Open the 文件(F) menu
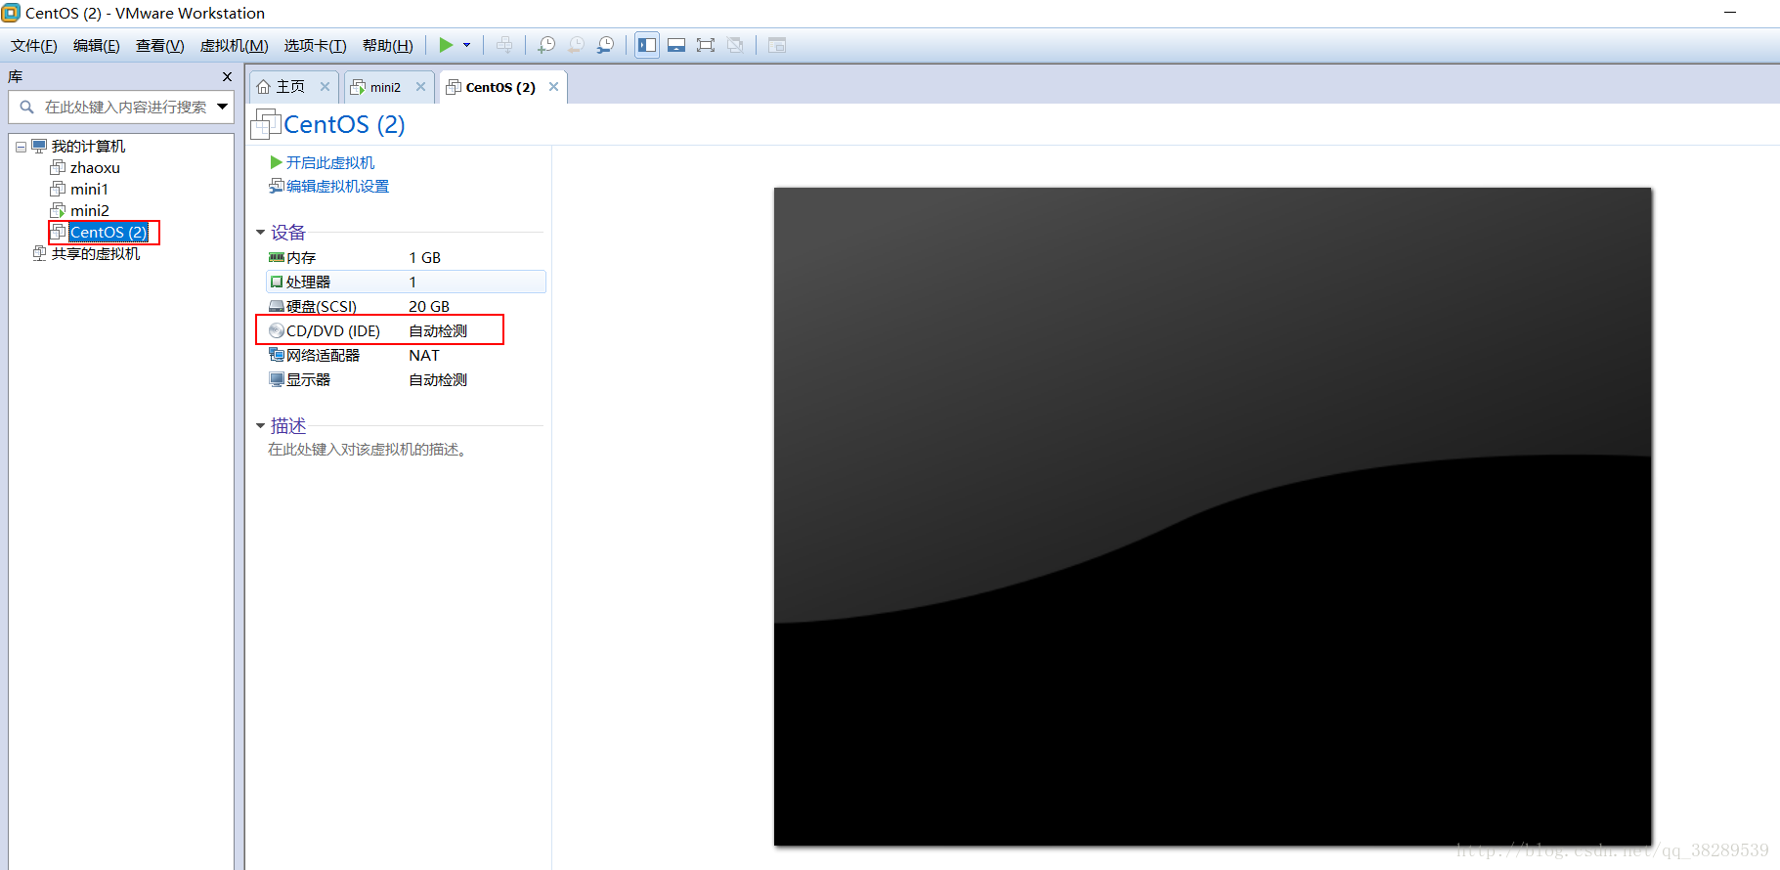The image size is (1780, 870). (x=34, y=46)
